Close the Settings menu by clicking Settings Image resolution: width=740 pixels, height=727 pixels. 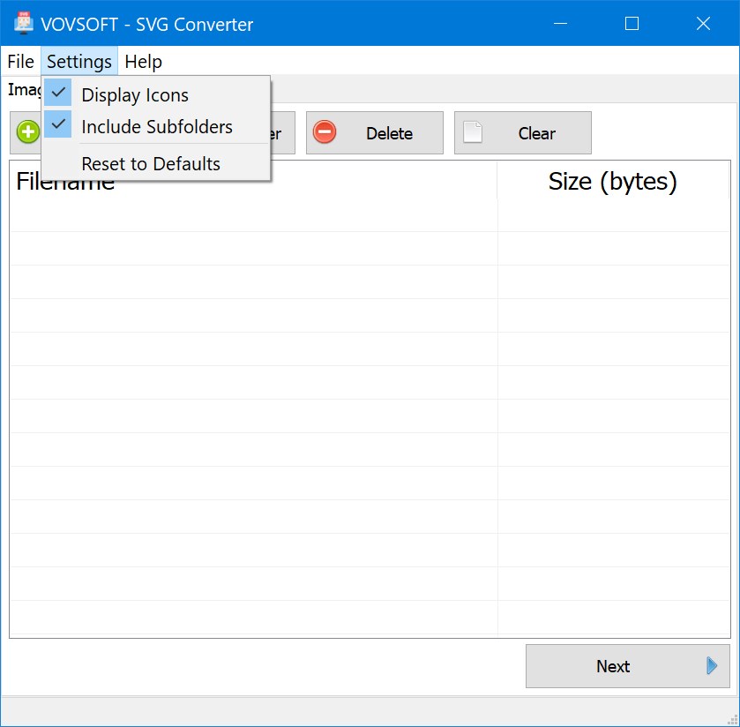[x=78, y=61]
